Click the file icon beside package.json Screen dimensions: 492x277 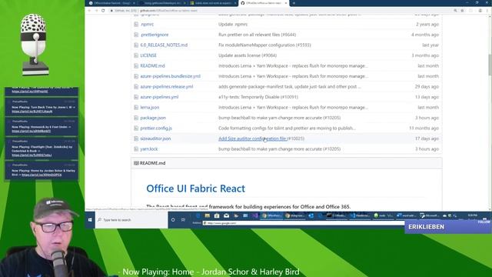point(136,118)
